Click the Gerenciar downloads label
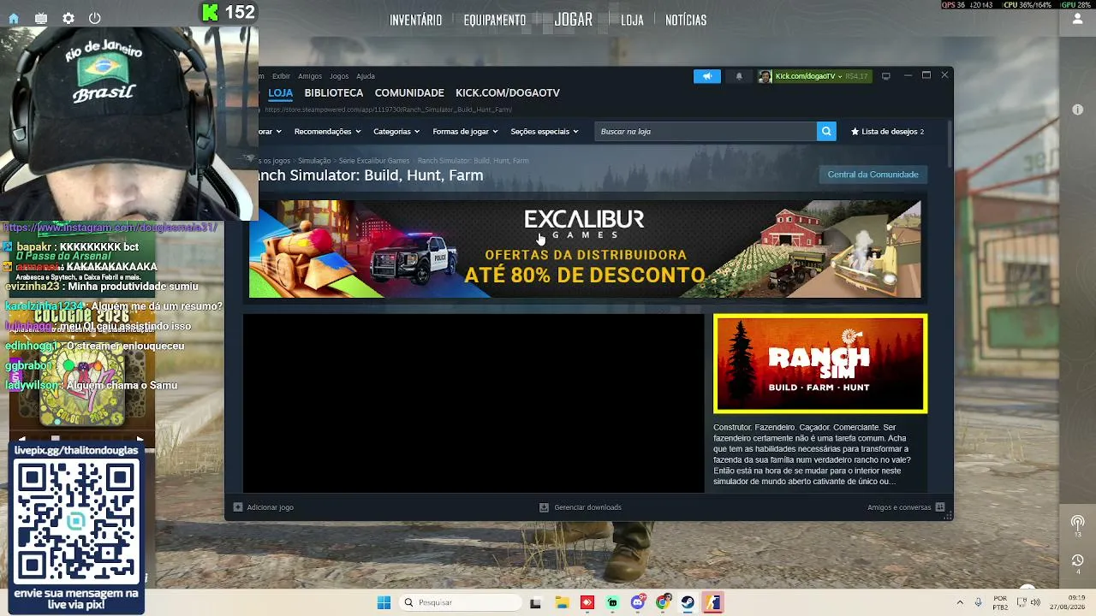The height and width of the screenshot is (616, 1096). tap(588, 507)
